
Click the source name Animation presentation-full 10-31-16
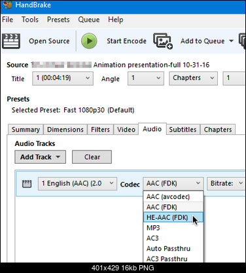(x=151, y=65)
